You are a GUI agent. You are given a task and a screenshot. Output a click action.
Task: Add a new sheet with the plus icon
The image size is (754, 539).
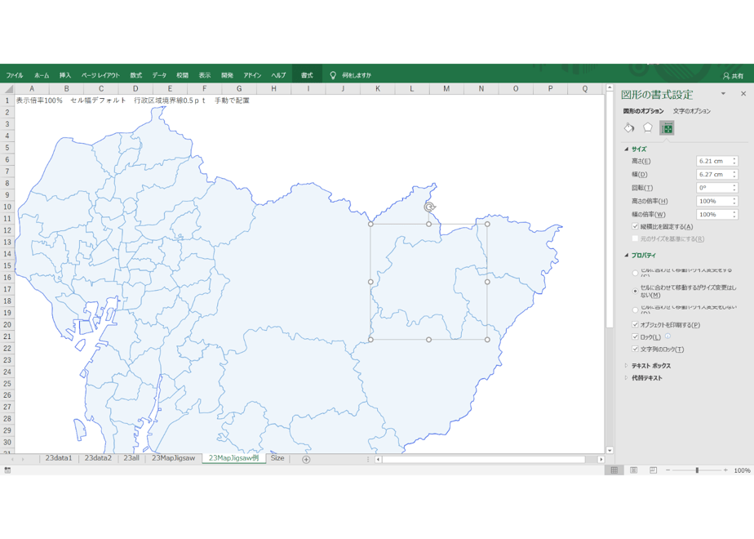pyautogui.click(x=306, y=459)
